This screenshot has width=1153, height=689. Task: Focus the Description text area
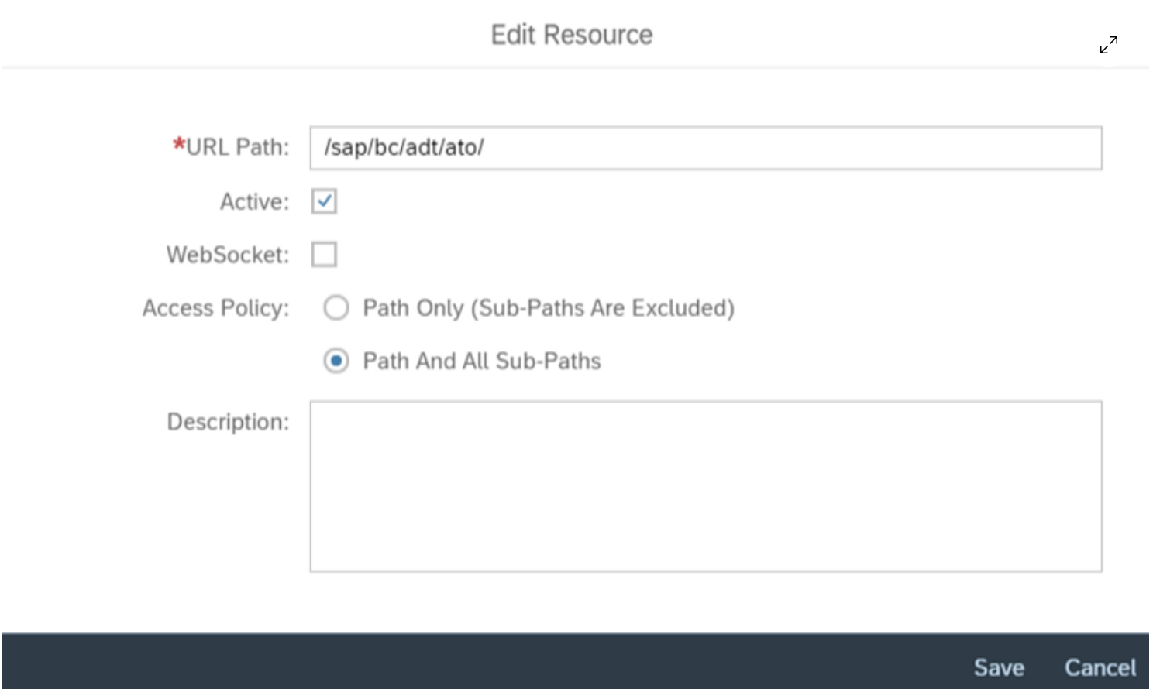[x=705, y=486]
